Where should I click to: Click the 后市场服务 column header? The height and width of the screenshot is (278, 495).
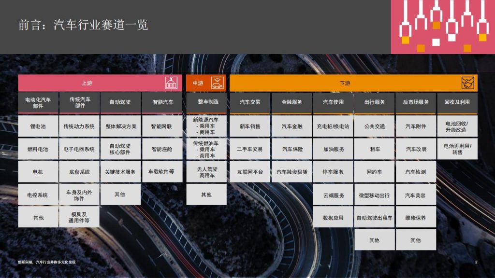pyautogui.click(x=416, y=103)
